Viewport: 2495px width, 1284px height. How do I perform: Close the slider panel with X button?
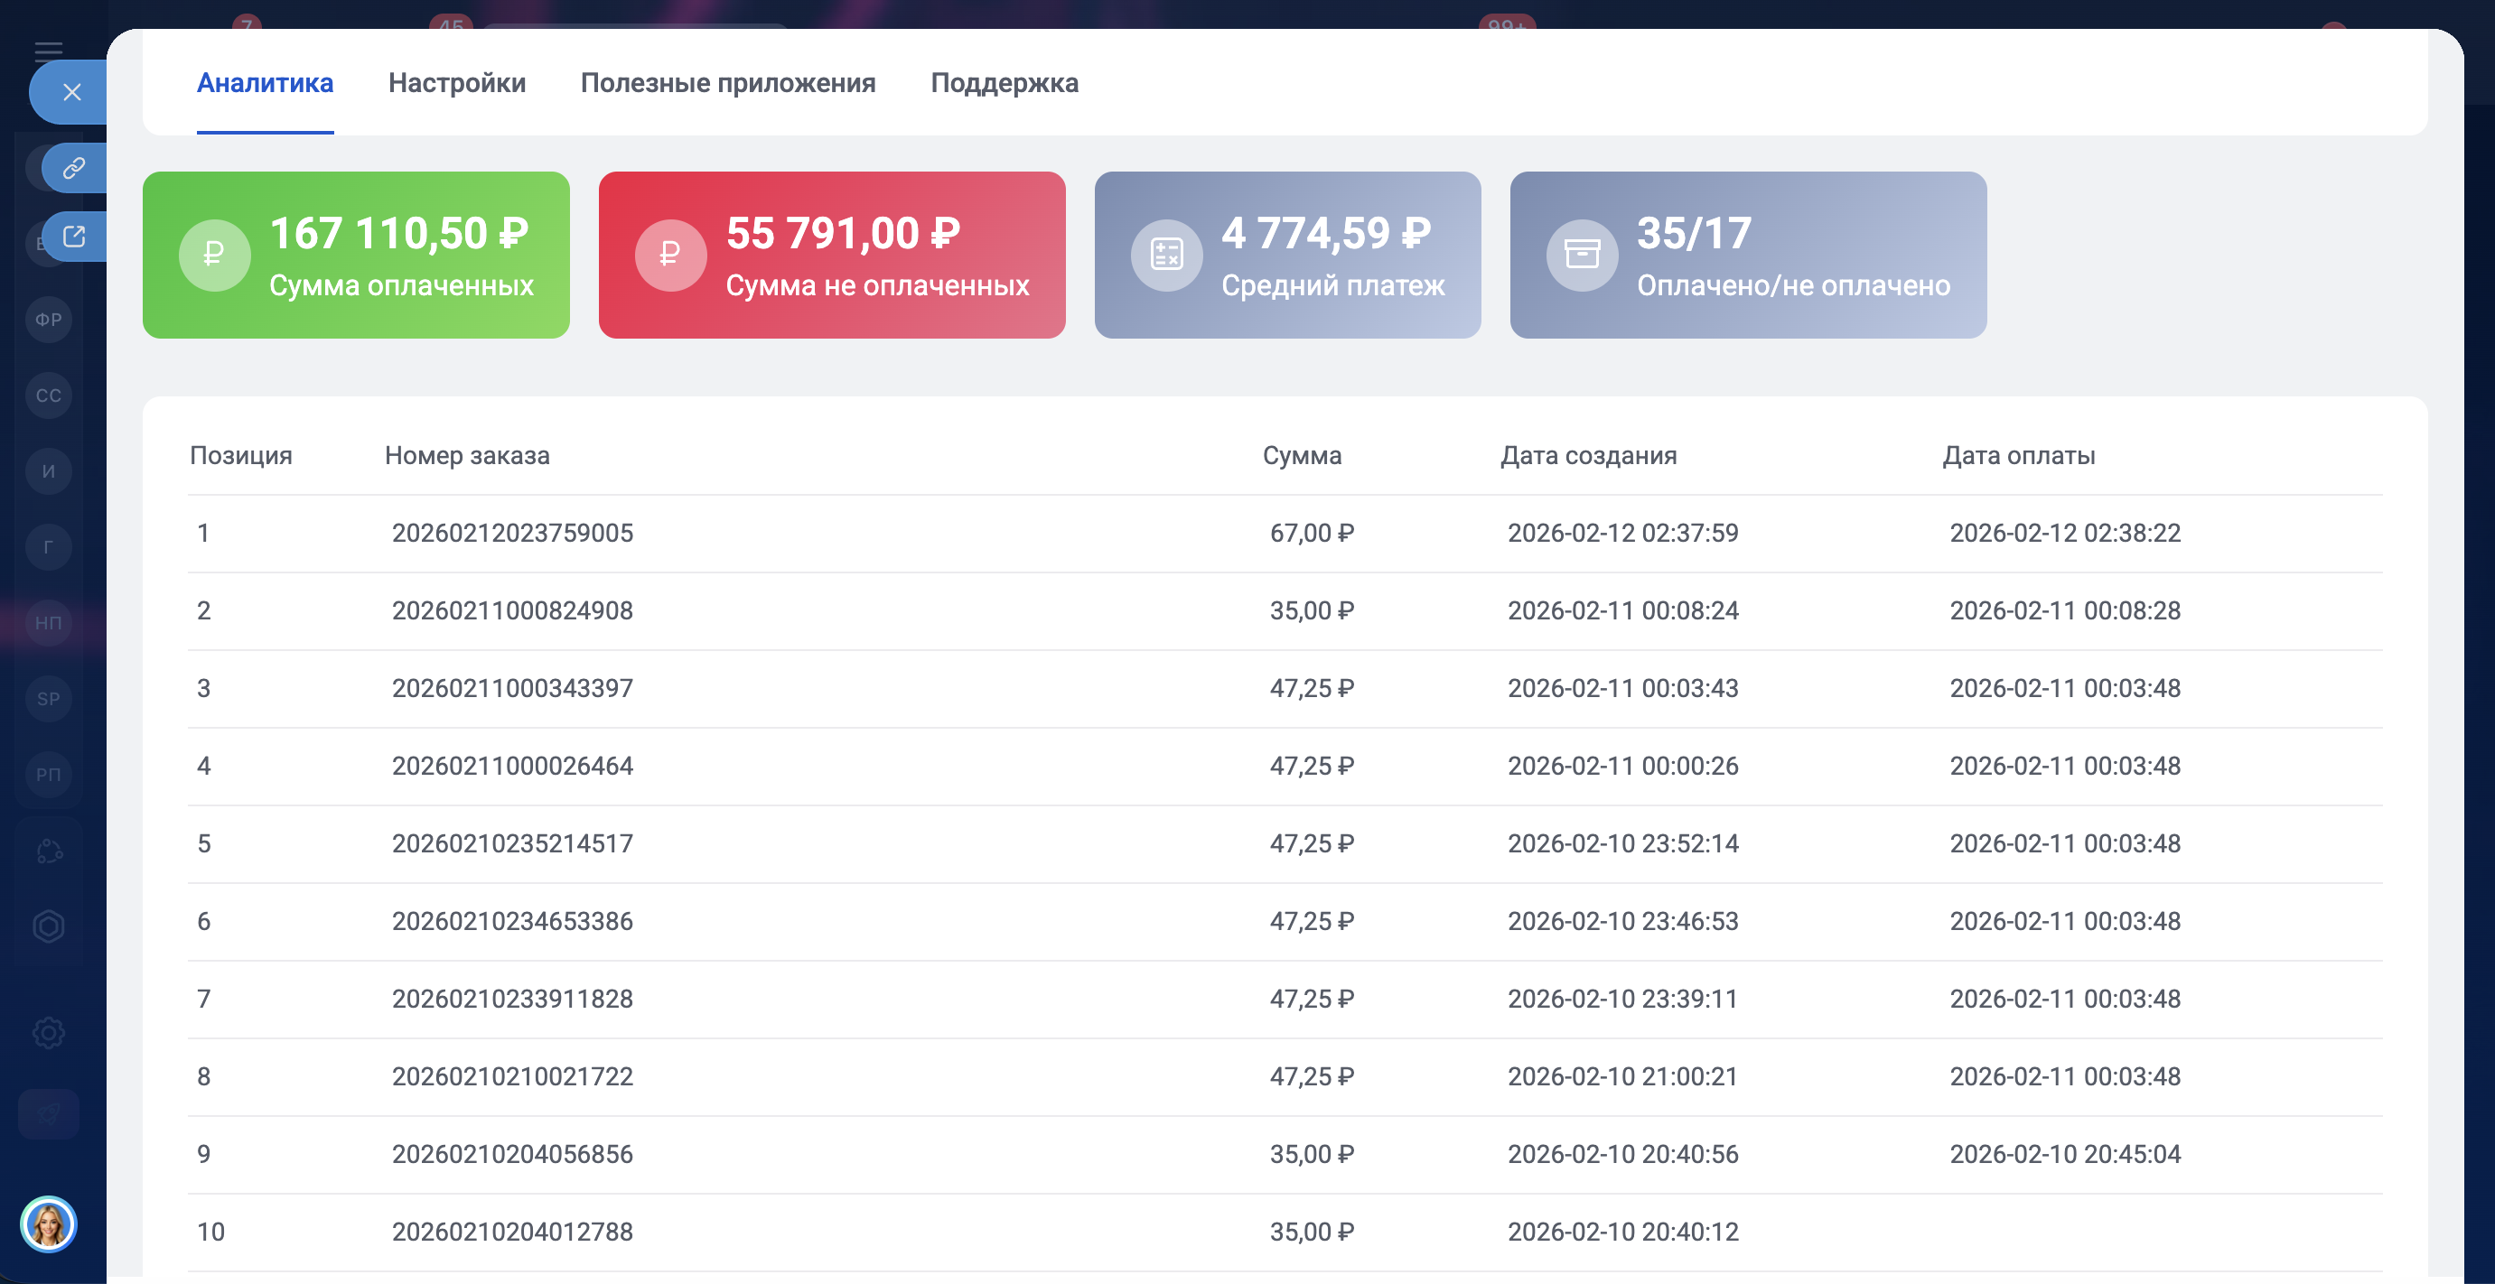click(x=71, y=92)
